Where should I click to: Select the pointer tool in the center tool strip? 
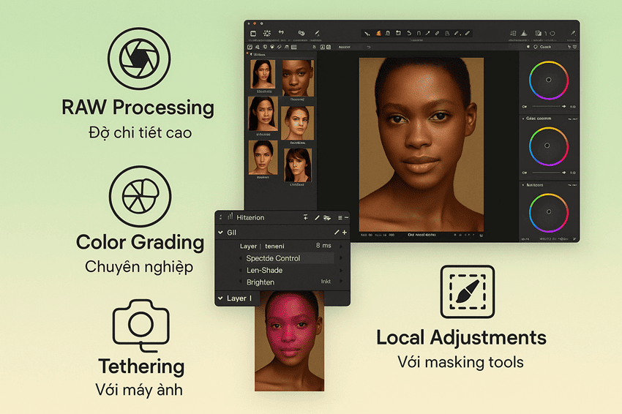(367, 34)
